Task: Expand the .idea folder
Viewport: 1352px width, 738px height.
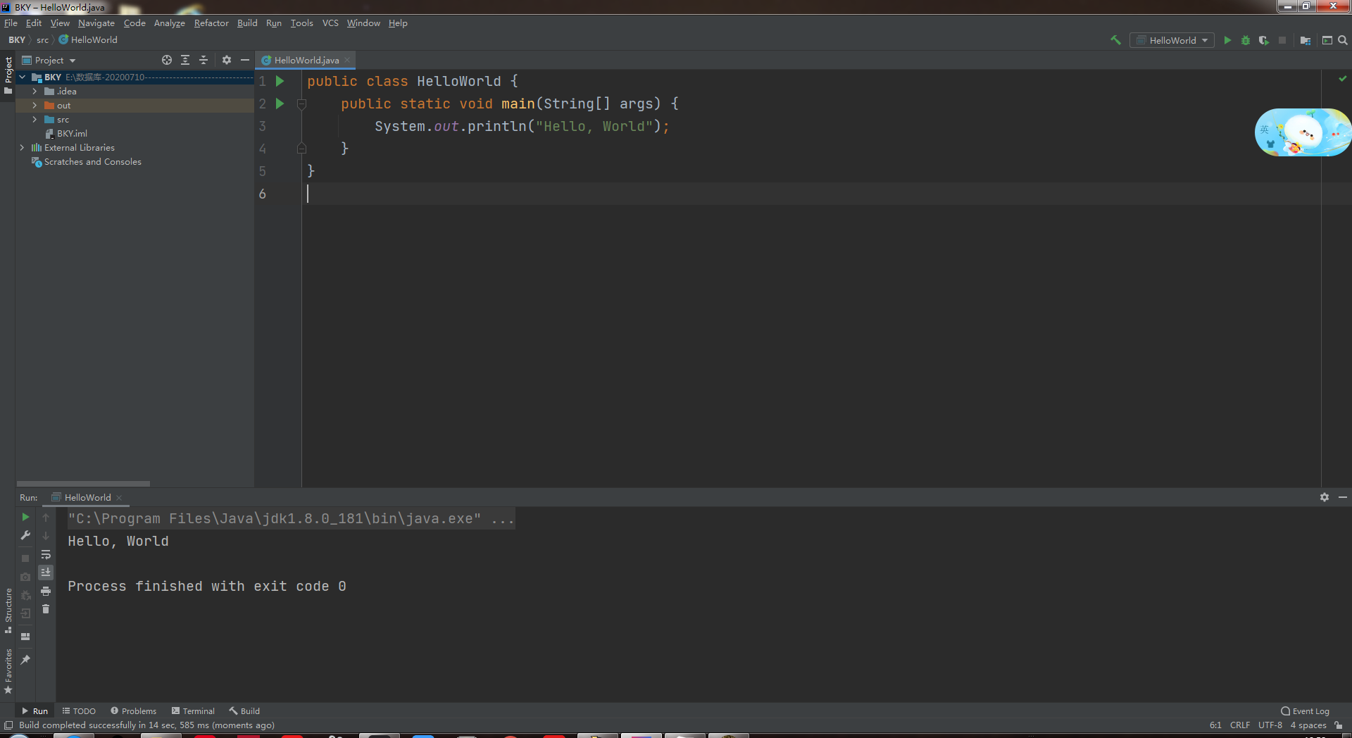Action: (x=35, y=92)
